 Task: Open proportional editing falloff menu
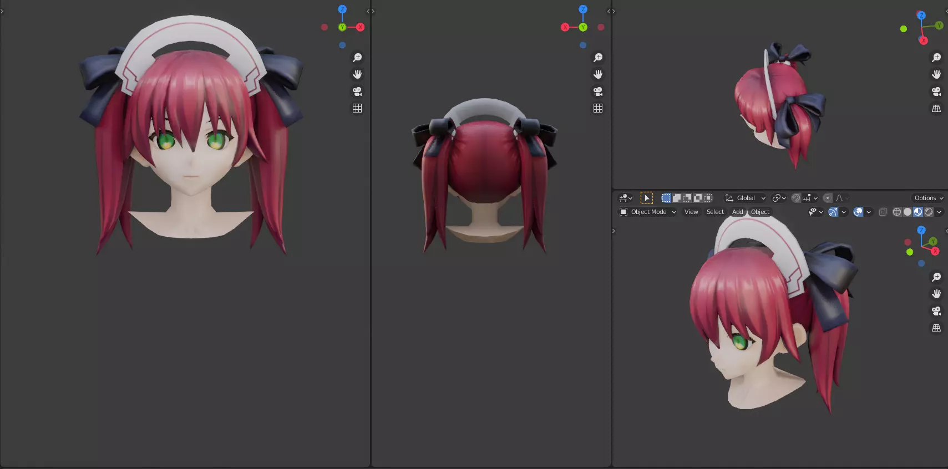pos(842,198)
